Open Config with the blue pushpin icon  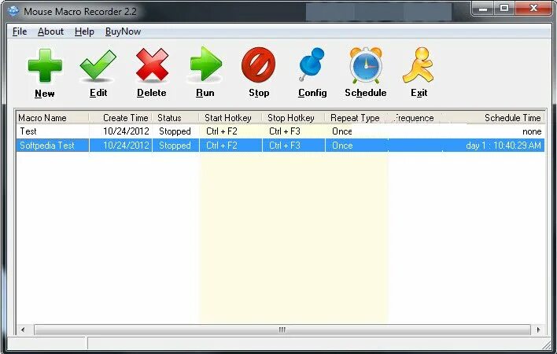tap(312, 64)
